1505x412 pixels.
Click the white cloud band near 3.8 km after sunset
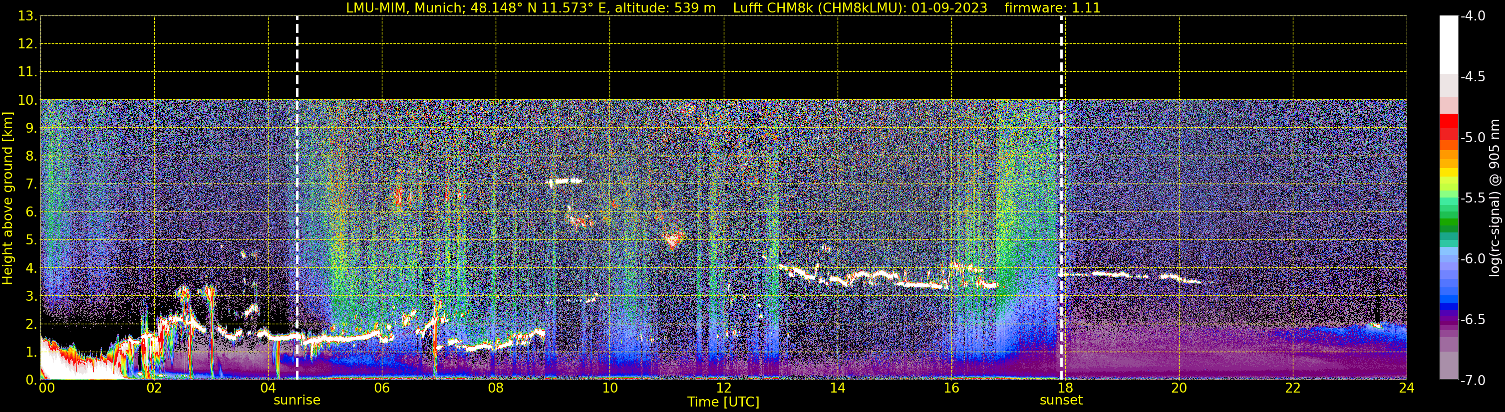click(x=1131, y=277)
